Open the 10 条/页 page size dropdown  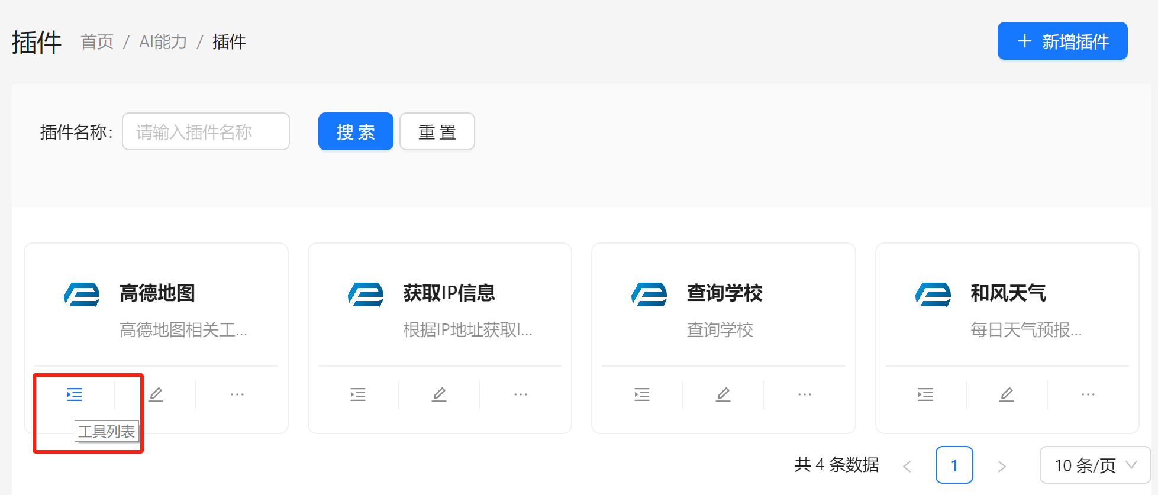1095,465
